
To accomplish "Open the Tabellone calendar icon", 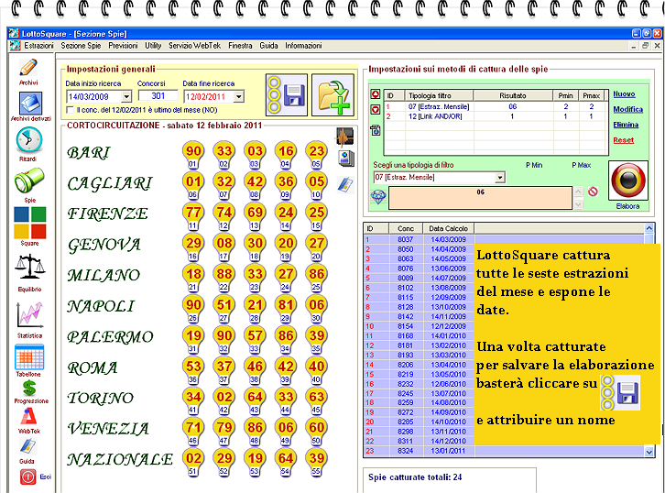I will point(29,356).
